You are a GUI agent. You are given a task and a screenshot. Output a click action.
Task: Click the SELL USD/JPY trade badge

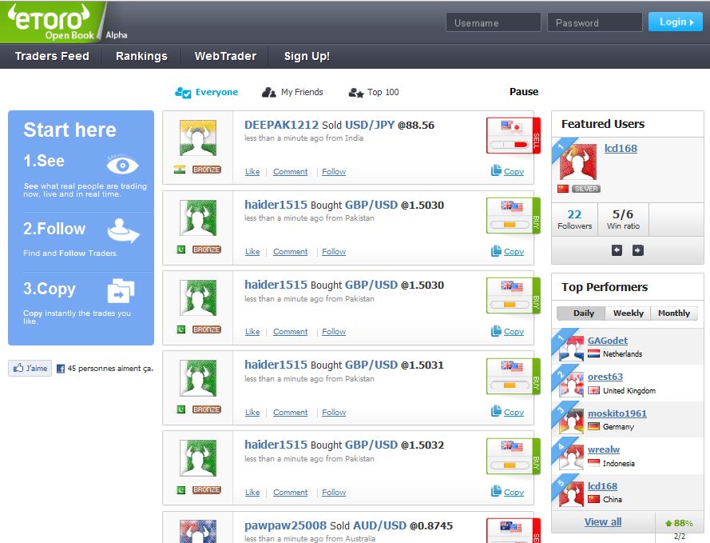(514, 135)
